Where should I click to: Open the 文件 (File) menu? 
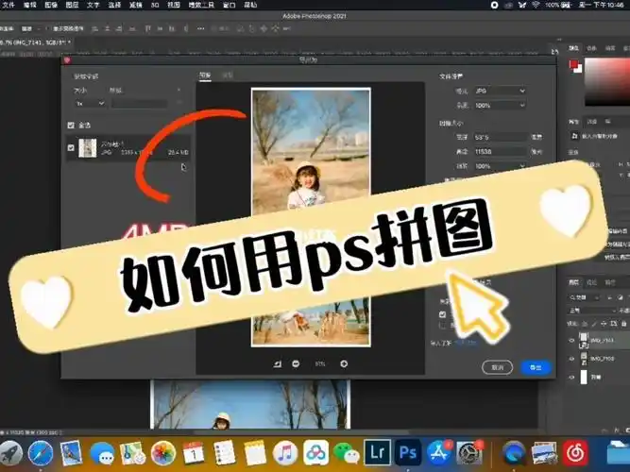click(9, 6)
